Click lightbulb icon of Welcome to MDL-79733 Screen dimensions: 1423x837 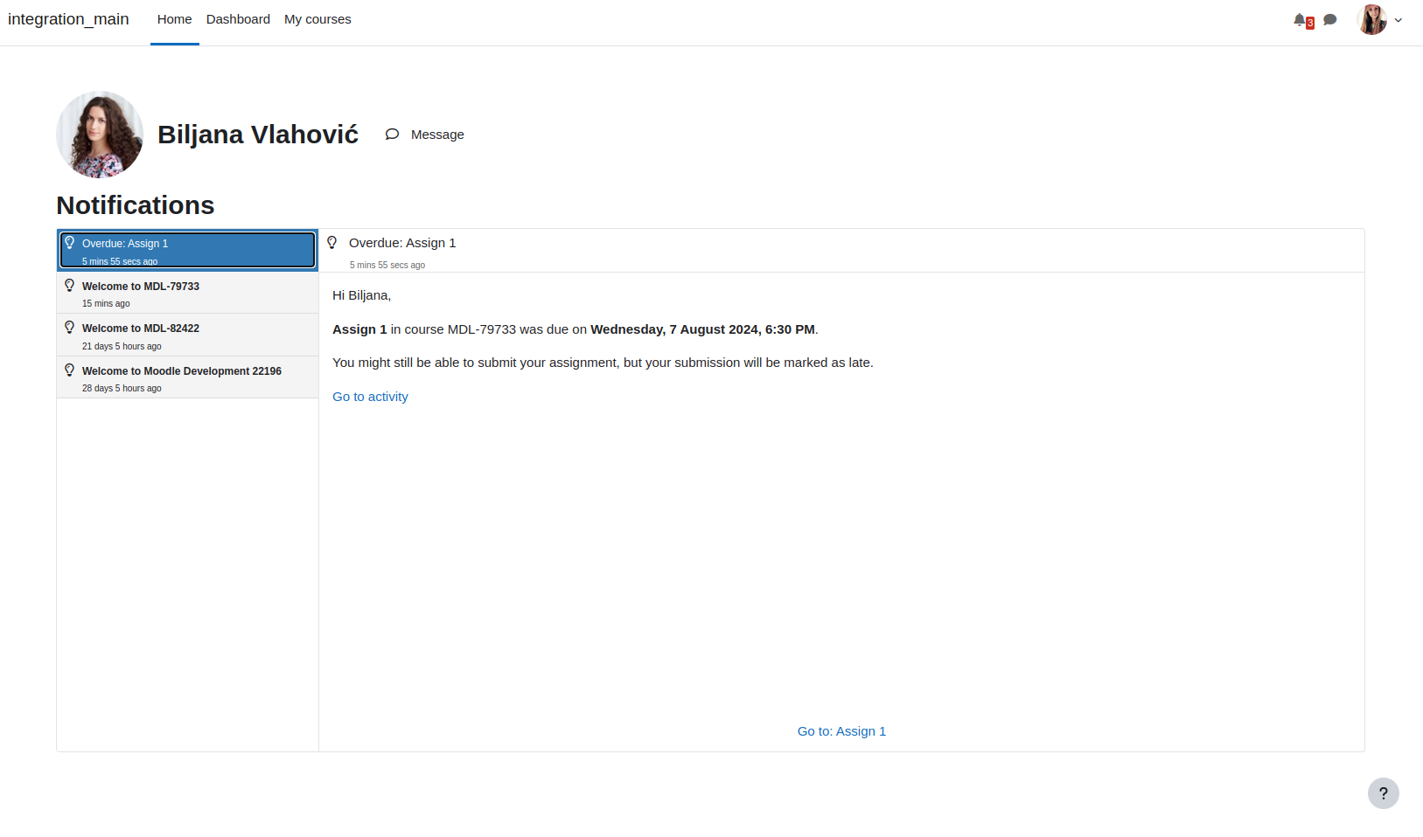70,285
